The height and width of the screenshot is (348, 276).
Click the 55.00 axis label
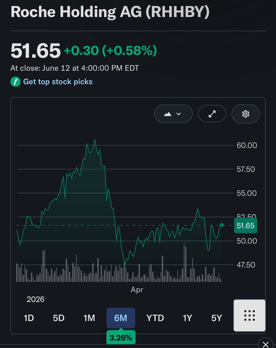coord(246,193)
